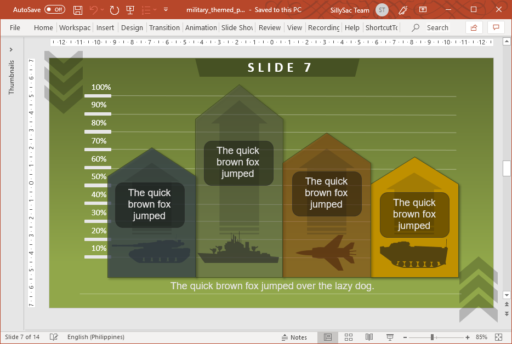The image size is (512, 344).
Task: Switch to the Review tab
Action: 269,27
